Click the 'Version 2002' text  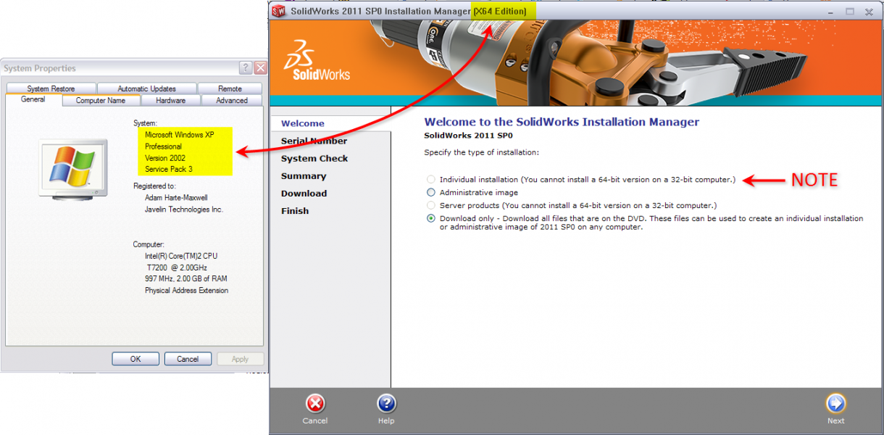coord(165,158)
